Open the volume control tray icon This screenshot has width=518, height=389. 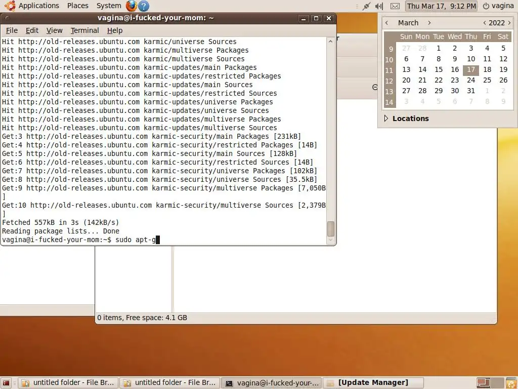point(379,6)
